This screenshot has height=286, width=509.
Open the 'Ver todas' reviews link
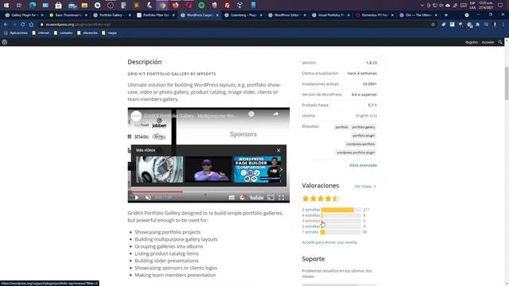tap(365, 187)
